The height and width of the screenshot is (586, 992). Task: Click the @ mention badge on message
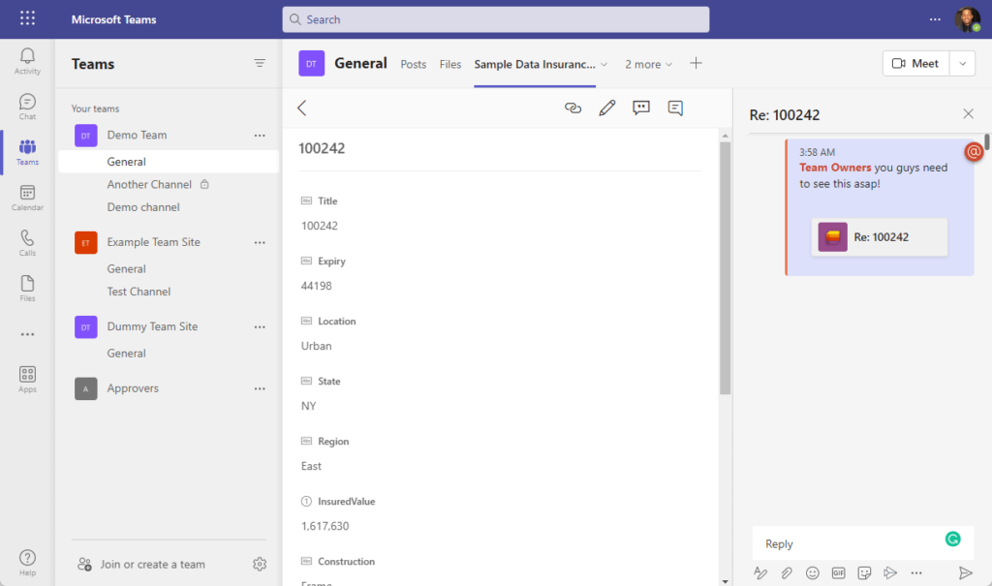coord(974,152)
